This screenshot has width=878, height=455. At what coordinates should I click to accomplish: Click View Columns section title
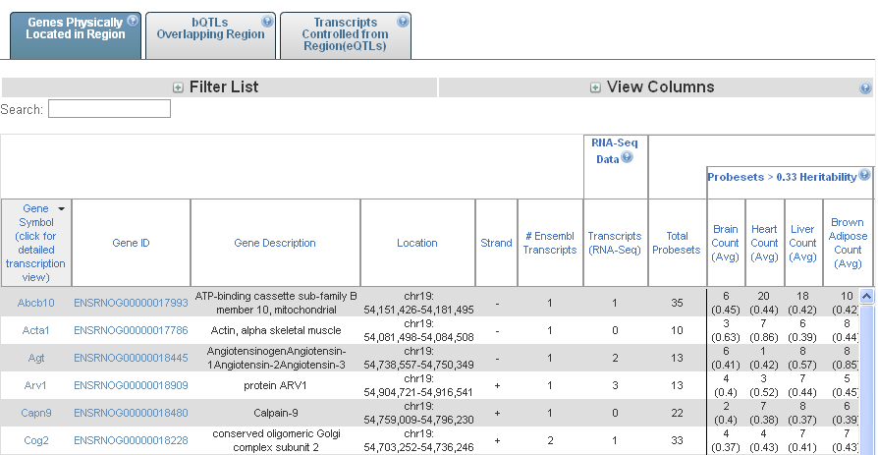click(661, 87)
